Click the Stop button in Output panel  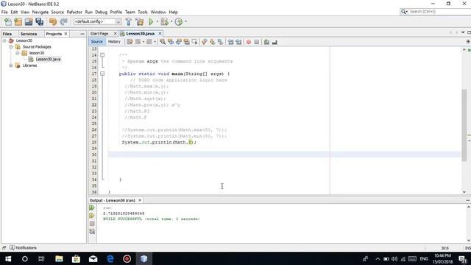pos(92,224)
